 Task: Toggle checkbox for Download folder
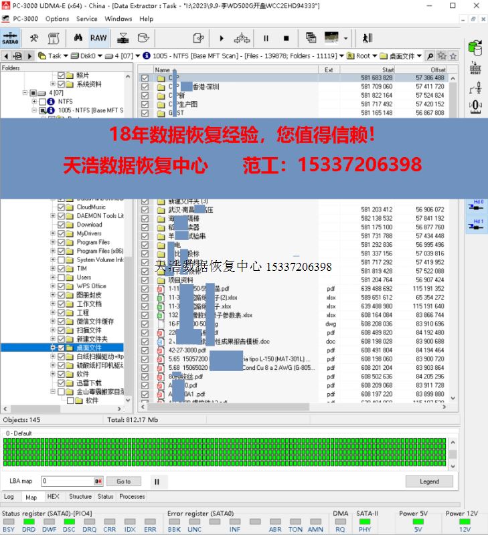(61, 225)
